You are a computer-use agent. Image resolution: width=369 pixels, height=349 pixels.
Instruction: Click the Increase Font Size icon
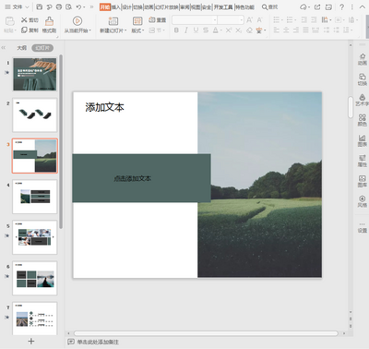[249, 20]
